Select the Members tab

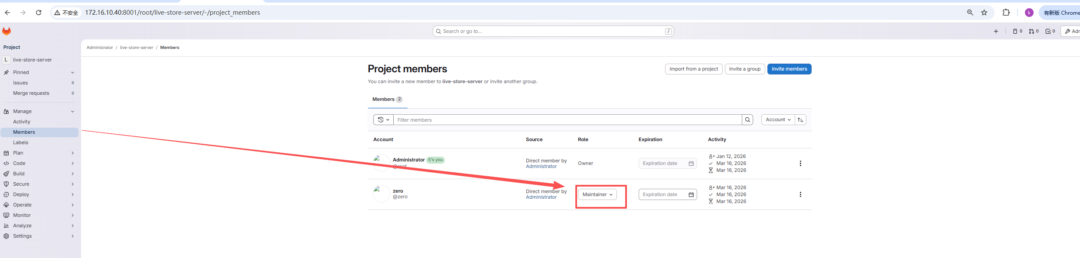tap(387, 100)
